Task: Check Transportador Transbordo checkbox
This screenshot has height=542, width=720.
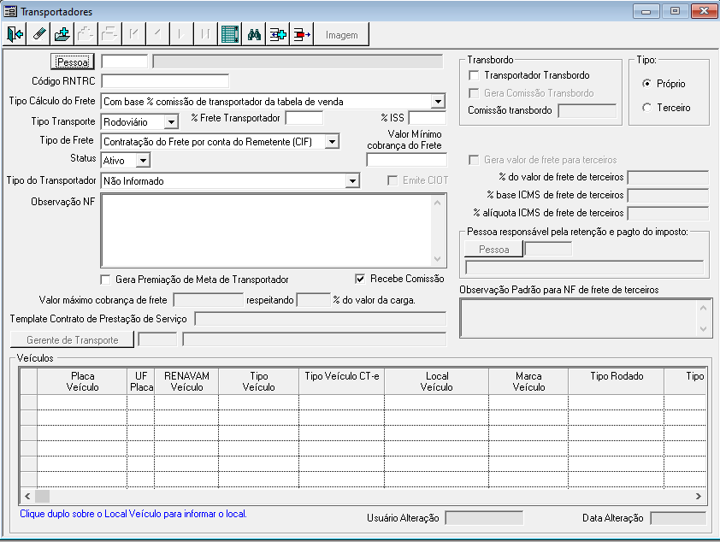Action: tap(474, 75)
